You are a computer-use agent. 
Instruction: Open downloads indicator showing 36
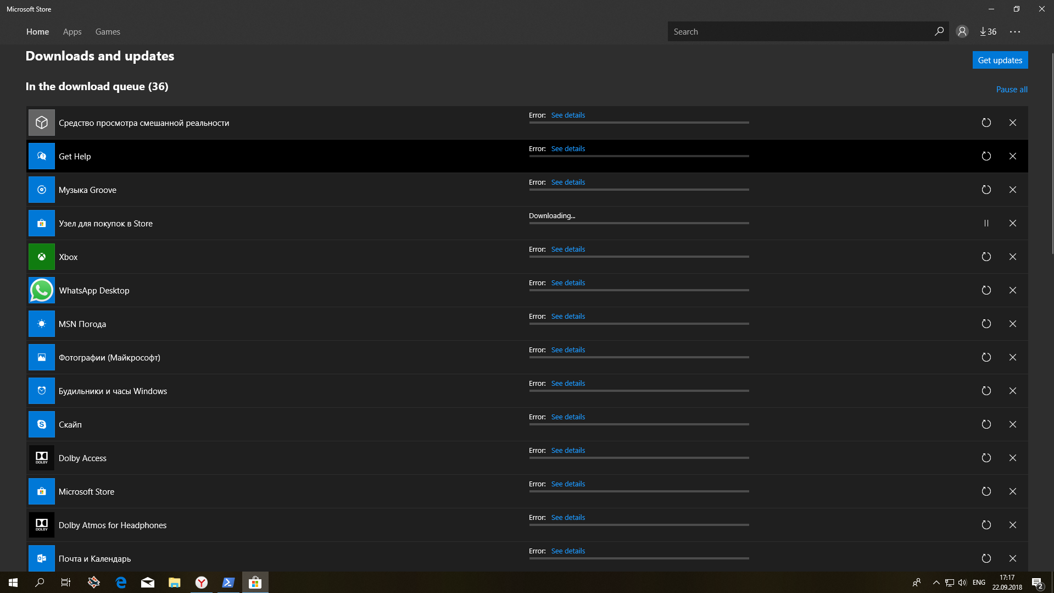click(988, 31)
